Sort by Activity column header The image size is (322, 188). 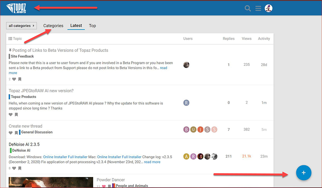tap(264, 39)
